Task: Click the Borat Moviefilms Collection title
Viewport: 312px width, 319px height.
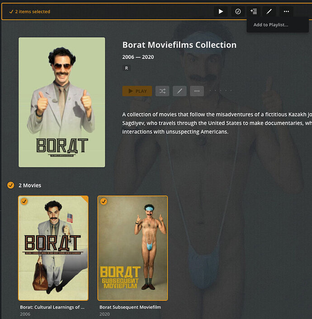Action: [179, 45]
